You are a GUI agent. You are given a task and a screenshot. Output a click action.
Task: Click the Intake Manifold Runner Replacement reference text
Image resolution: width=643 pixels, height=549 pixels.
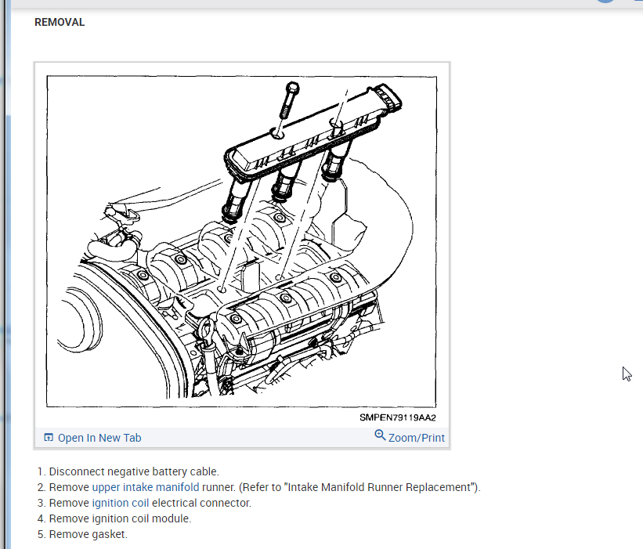tap(382, 487)
